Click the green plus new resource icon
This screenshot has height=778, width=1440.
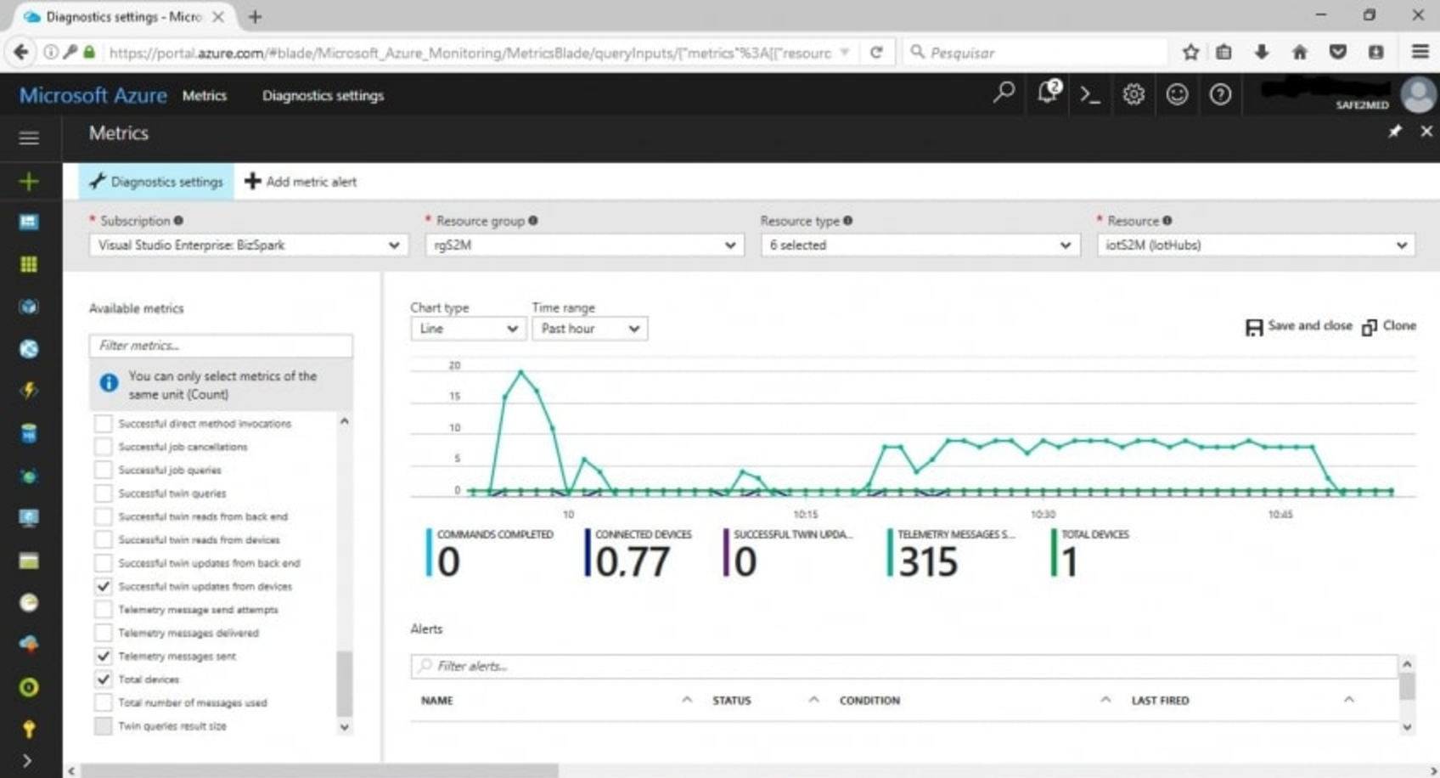click(x=29, y=181)
